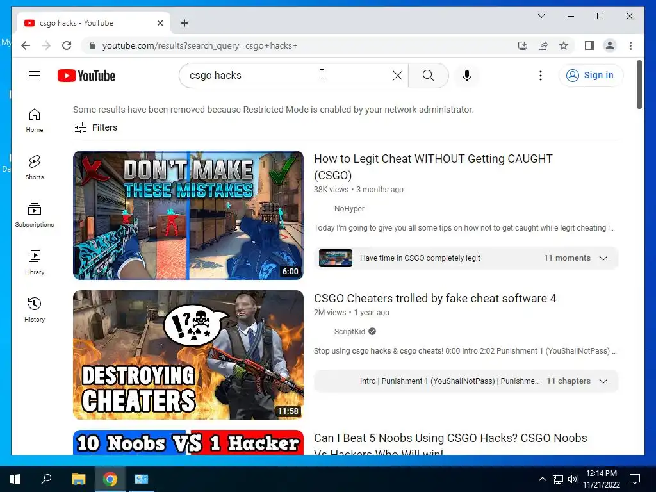Image resolution: width=656 pixels, height=492 pixels.
Task: Bookmark this page with the star
Action: [x=564, y=45]
